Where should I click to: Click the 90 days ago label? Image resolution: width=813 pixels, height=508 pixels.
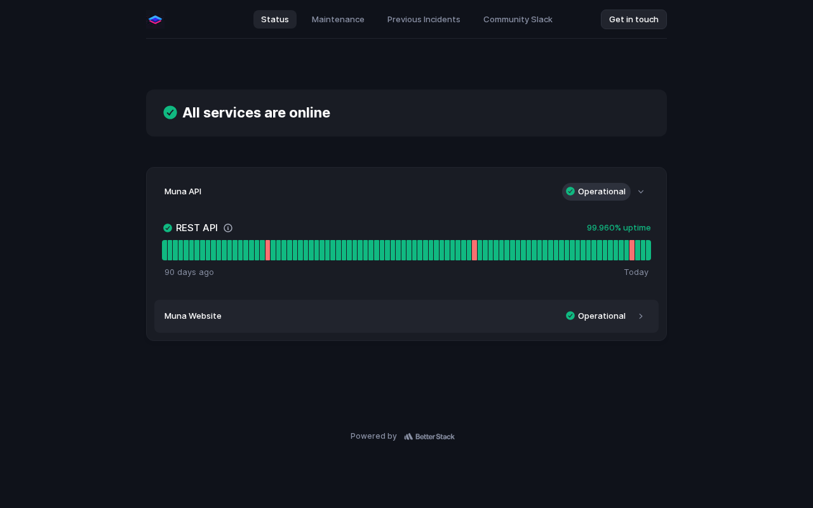pos(189,272)
